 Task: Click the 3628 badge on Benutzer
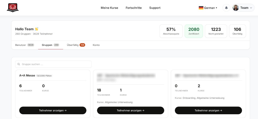tap(30, 45)
